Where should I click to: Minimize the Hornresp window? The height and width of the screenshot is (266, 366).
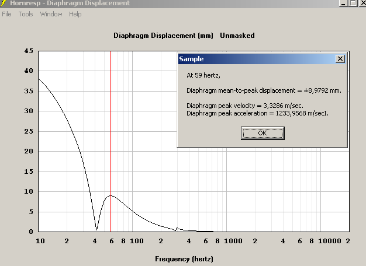pos(343,3)
